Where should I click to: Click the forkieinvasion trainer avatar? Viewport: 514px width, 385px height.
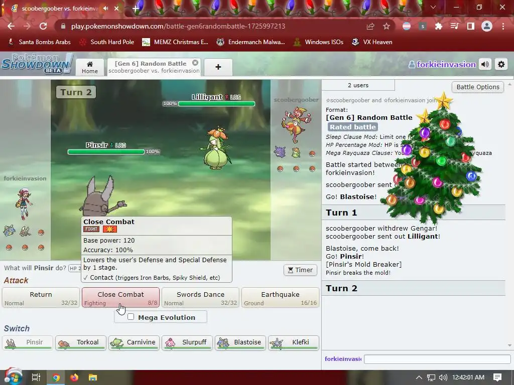pyautogui.click(x=24, y=204)
